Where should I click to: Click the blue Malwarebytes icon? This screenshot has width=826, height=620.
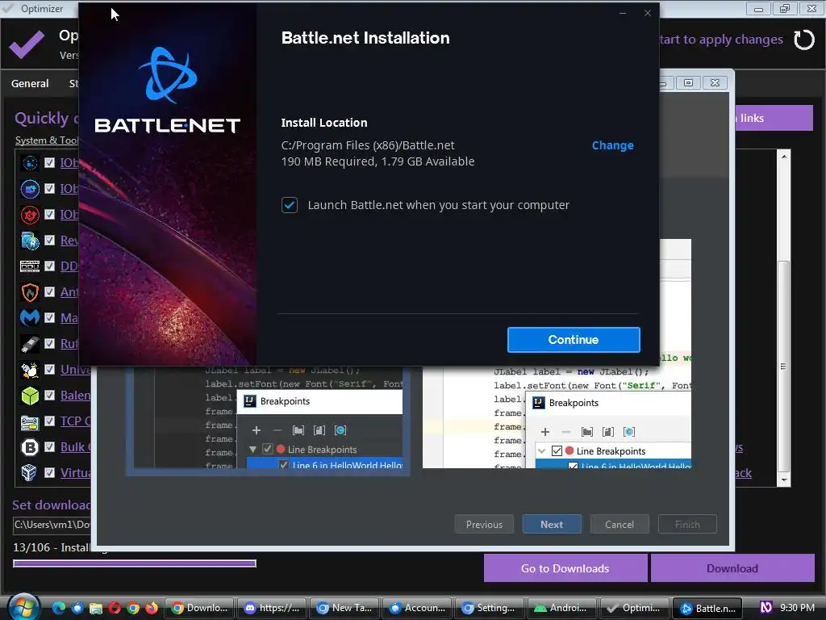pos(30,317)
